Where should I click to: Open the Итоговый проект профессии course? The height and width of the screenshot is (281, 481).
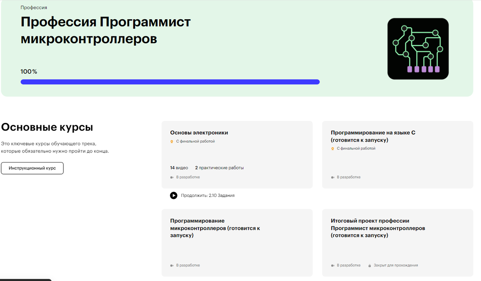click(x=378, y=228)
